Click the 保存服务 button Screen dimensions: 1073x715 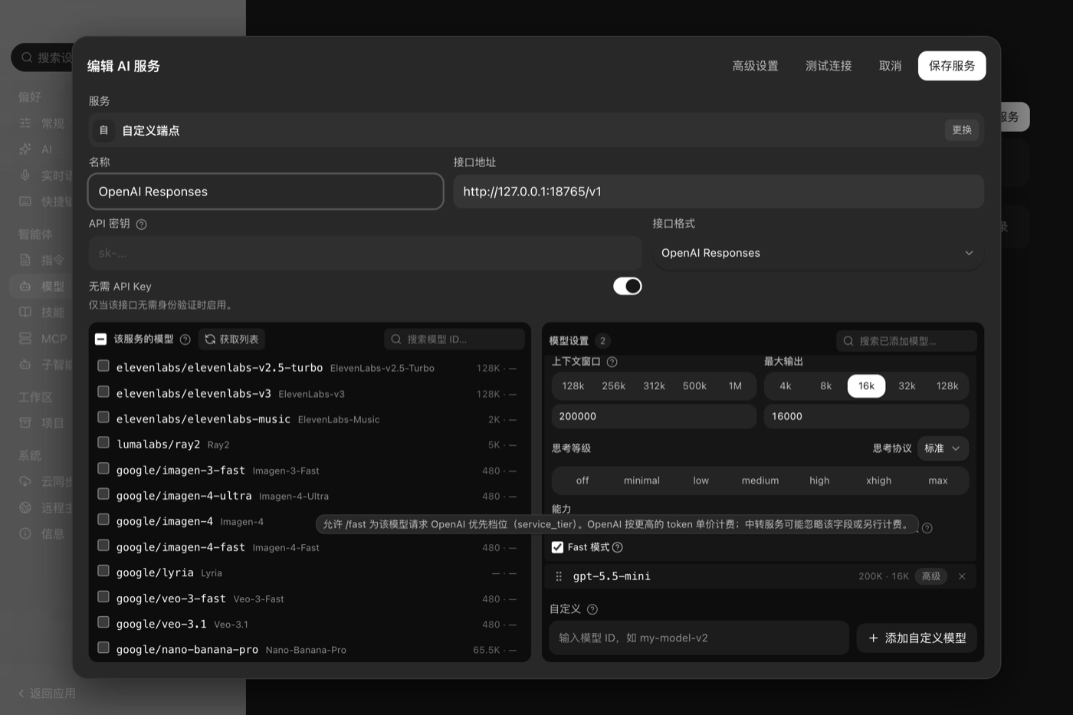point(952,66)
